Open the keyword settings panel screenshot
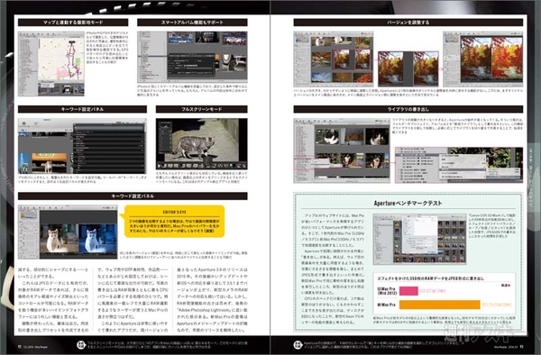541x355 pixels. coord(82,146)
